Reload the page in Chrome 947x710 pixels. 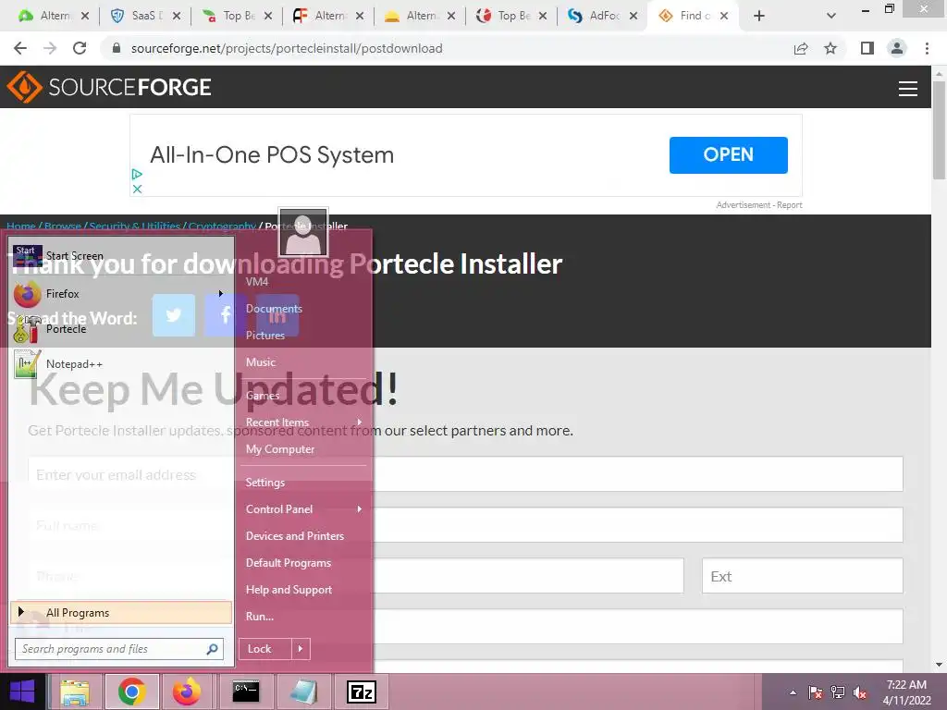80,48
